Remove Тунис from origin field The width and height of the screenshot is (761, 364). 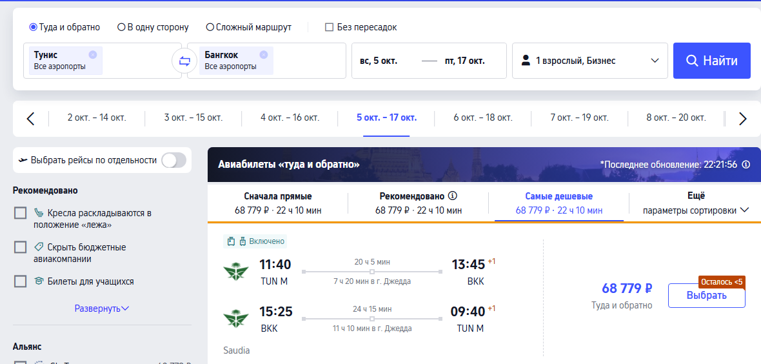click(x=93, y=54)
